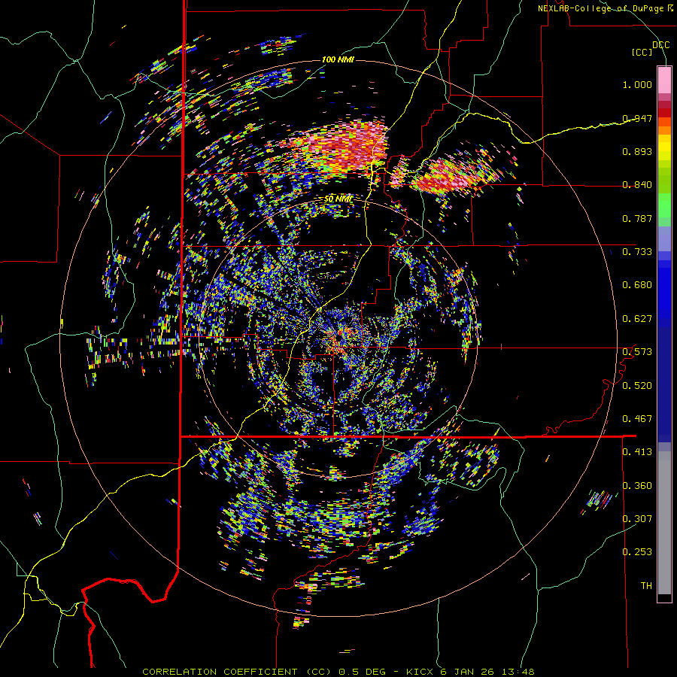Click the 0.627 legend value
Viewport: 677px width, 677px height.
[637, 319]
